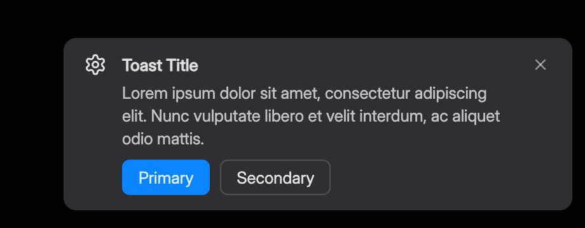Click the word aliquet ending second line

coord(476,117)
